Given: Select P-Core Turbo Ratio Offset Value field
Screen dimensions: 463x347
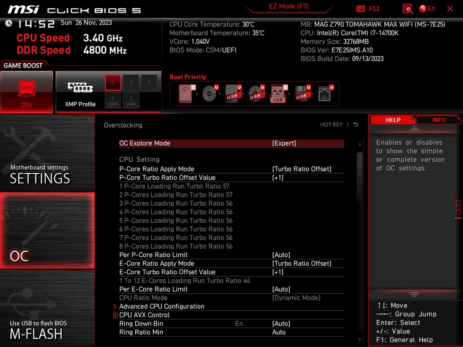Looking at the screenshot, I should coord(278,178).
